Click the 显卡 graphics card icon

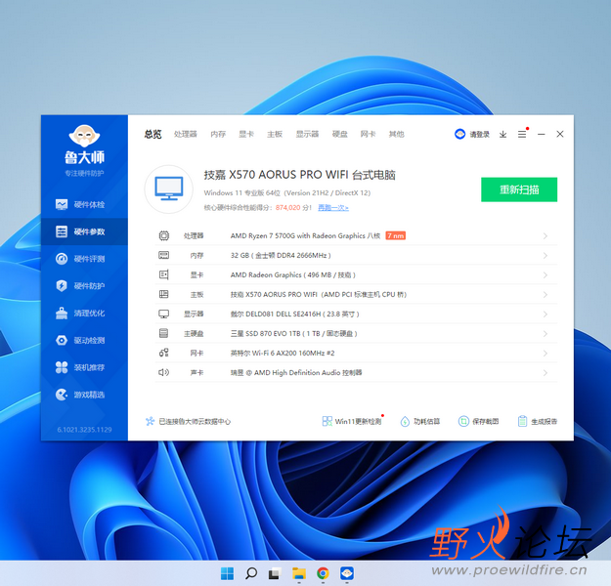click(x=164, y=274)
